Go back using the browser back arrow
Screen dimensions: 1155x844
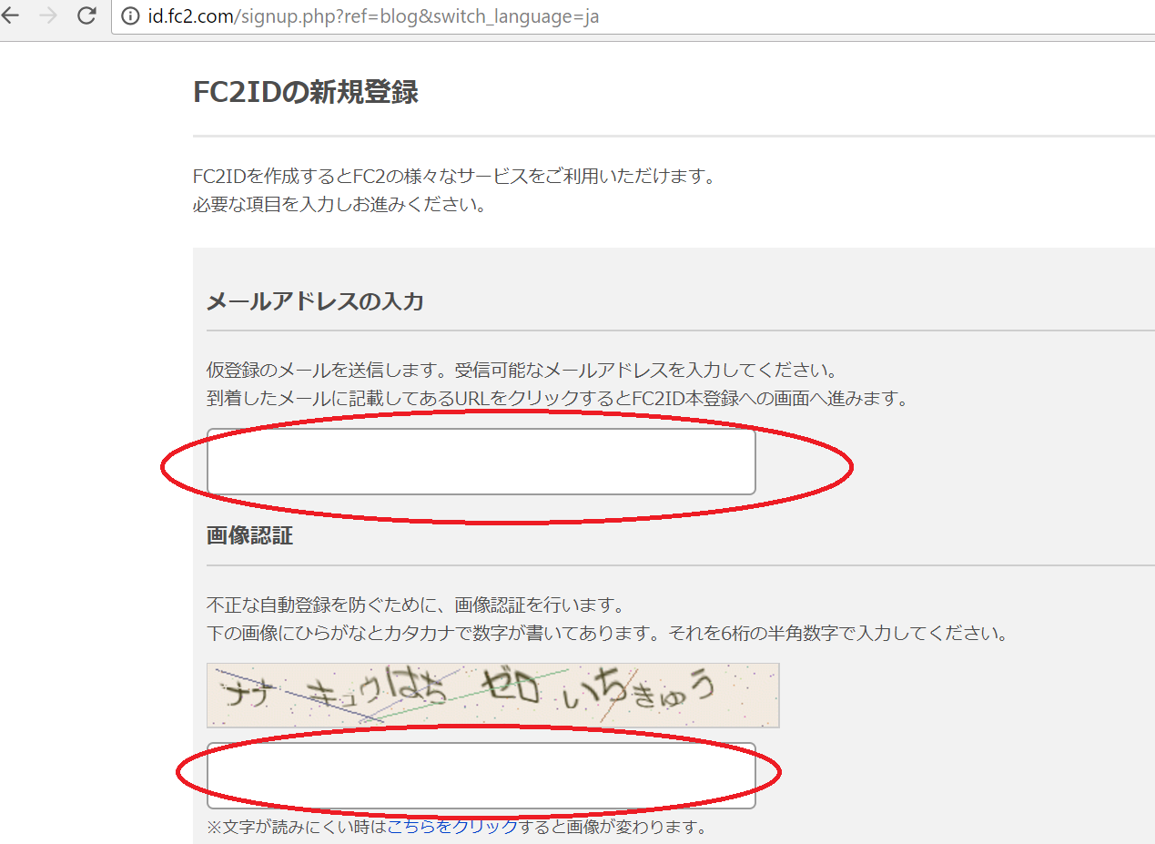click(9, 15)
